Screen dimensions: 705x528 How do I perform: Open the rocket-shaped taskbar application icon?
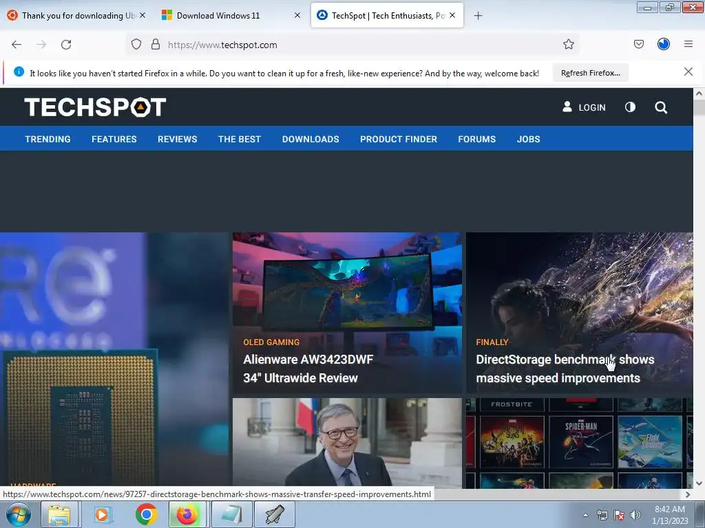click(275, 514)
